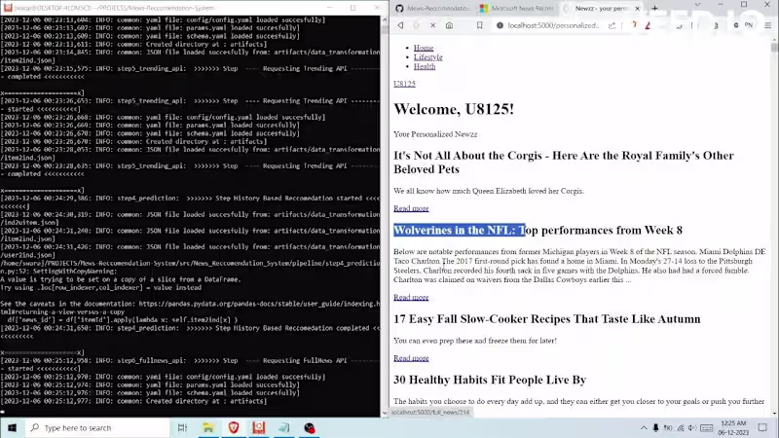Open volume control tray icon
The height and width of the screenshot is (438, 779).
692,427
